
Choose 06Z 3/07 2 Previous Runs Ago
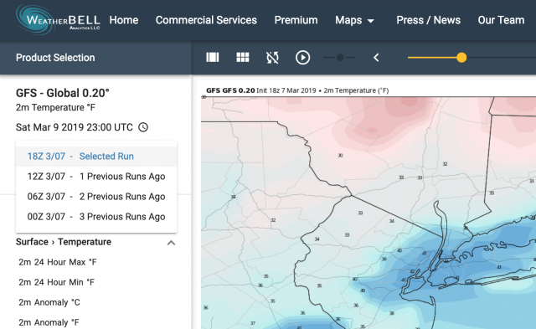(x=96, y=197)
